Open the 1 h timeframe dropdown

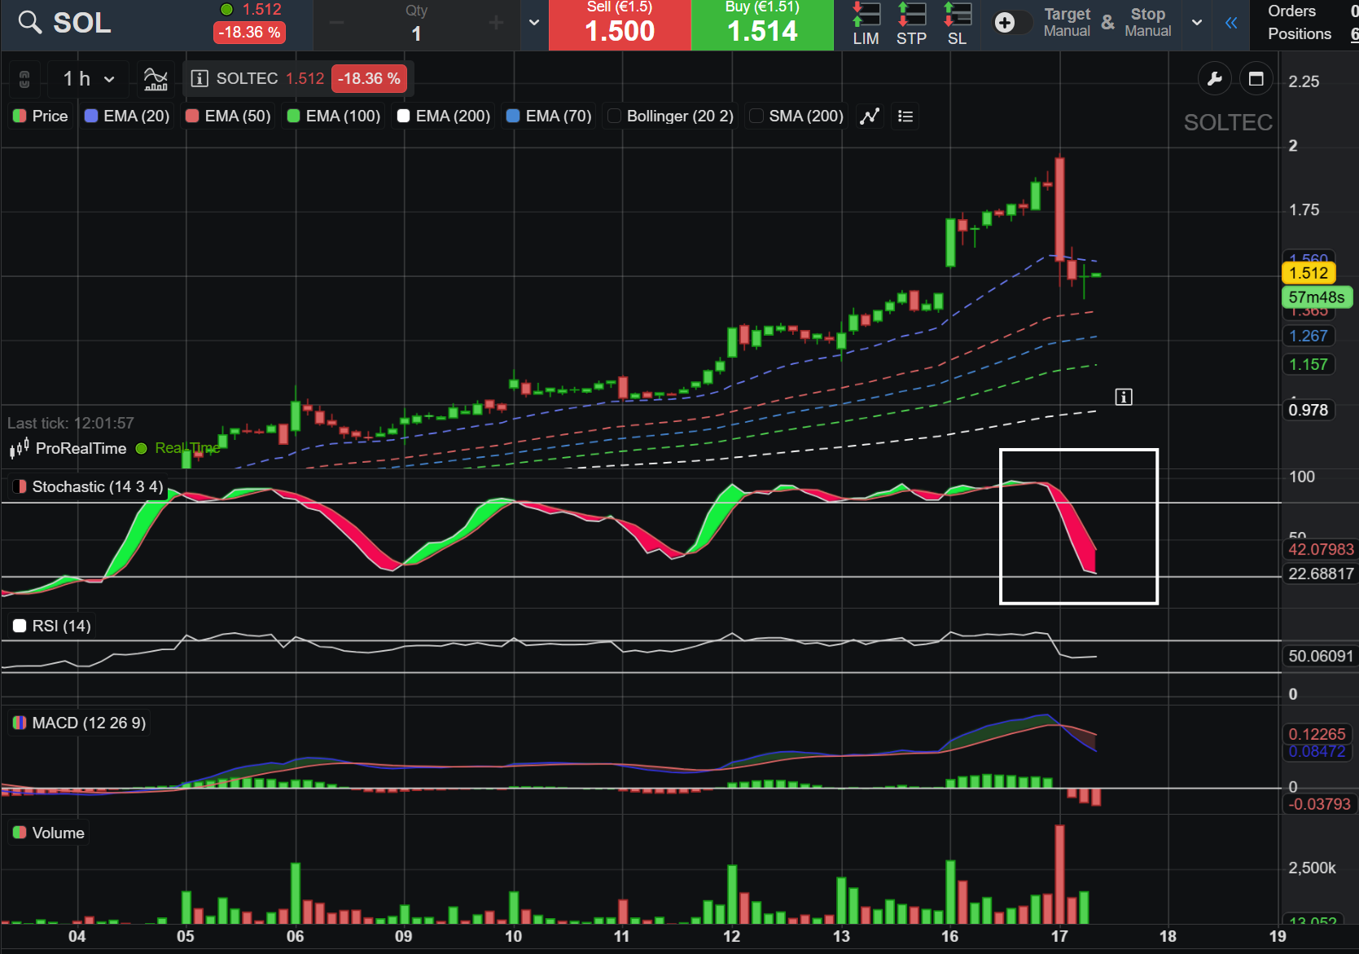point(88,79)
